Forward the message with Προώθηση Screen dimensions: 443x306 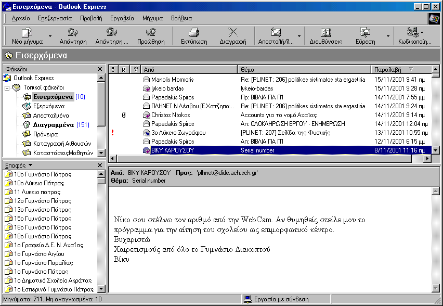(x=151, y=36)
